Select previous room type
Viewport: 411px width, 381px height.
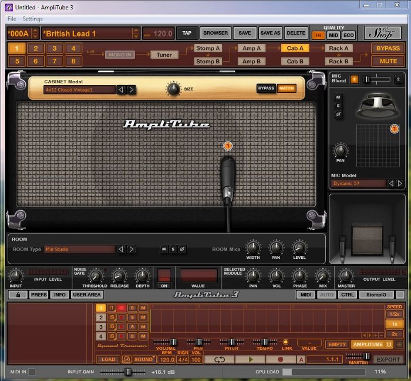click(x=121, y=249)
